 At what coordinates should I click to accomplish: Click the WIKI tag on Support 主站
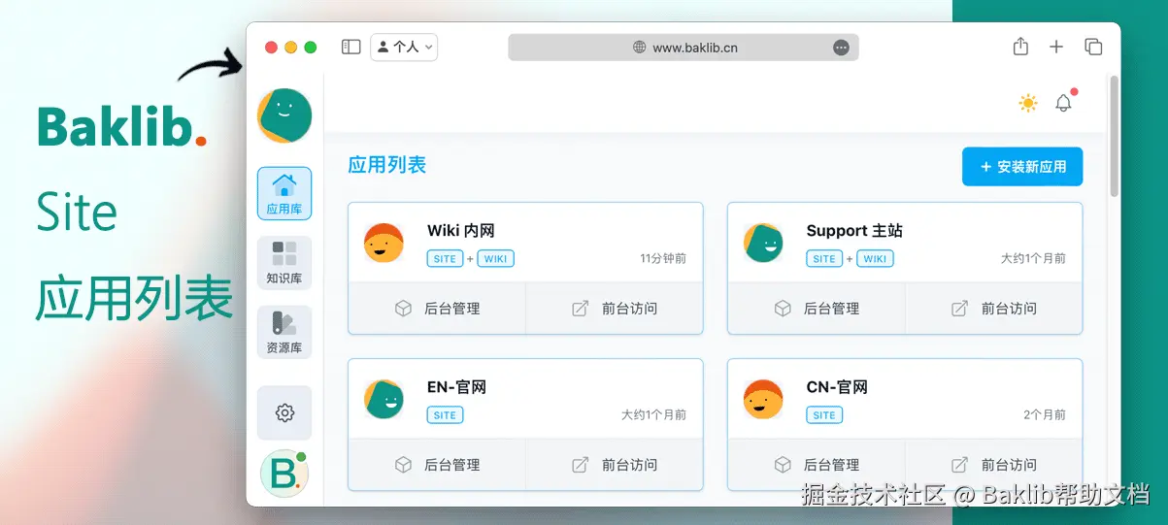click(x=875, y=259)
